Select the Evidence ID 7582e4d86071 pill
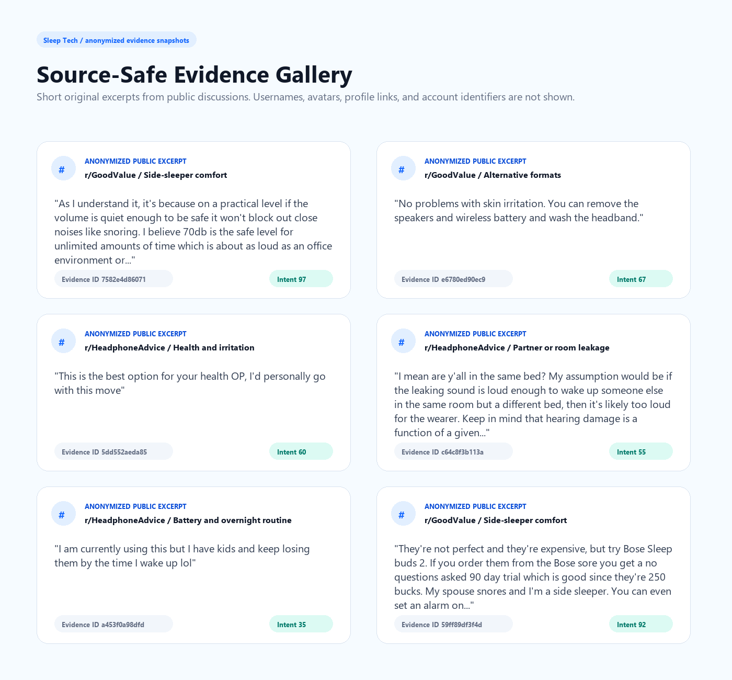The height and width of the screenshot is (680, 732). (113, 279)
